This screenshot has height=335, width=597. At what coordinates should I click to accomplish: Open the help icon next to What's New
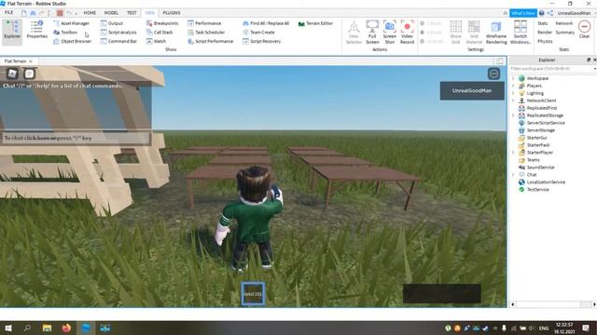(541, 13)
